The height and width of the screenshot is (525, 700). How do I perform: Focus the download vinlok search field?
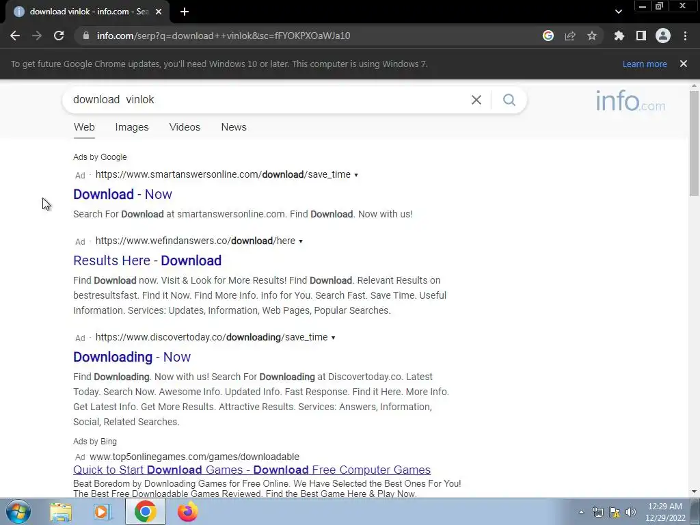(268, 100)
